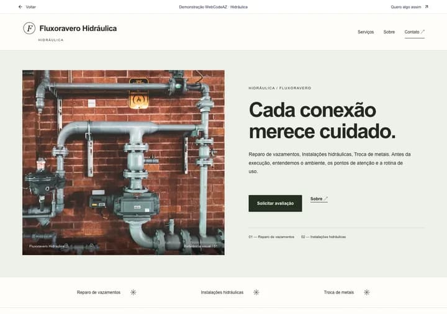Open the Serviços menu item
The width and height of the screenshot is (447, 314).
tap(366, 32)
